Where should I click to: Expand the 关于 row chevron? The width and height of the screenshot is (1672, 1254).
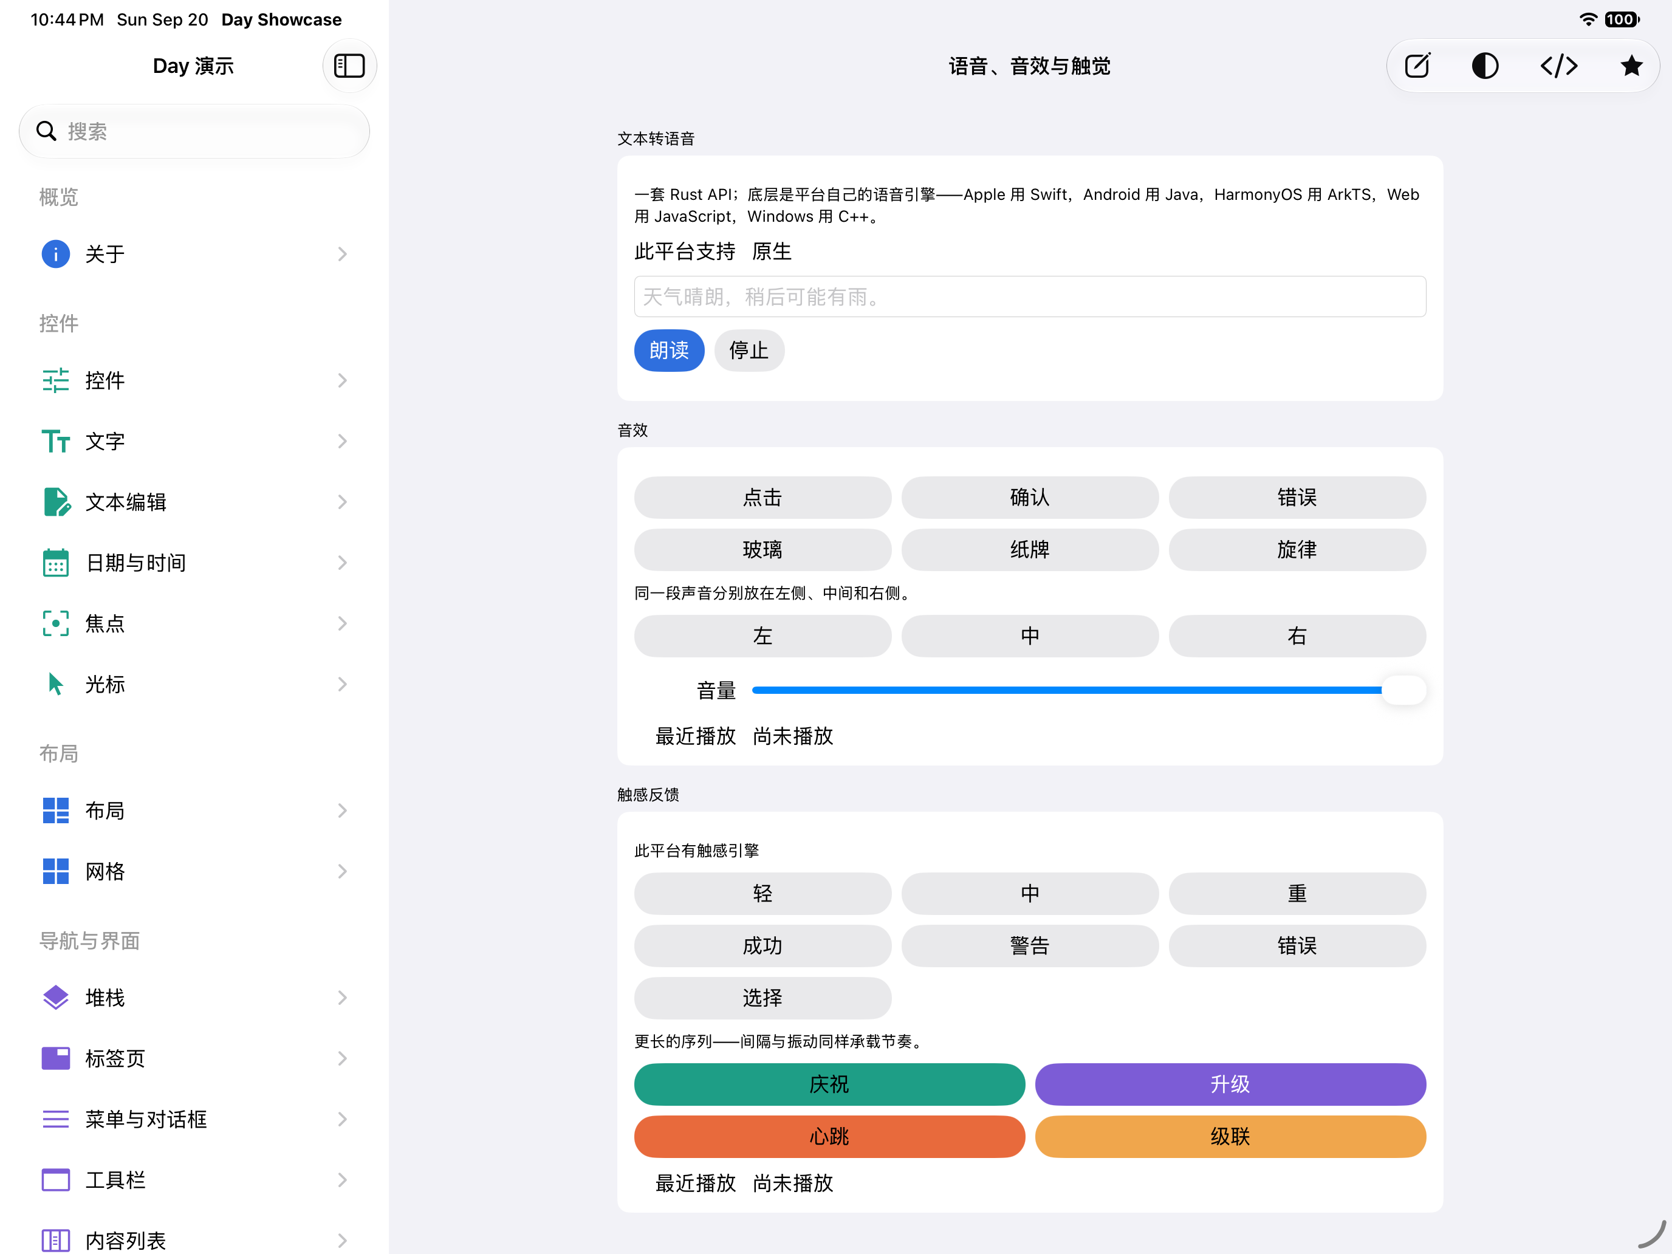tap(343, 254)
